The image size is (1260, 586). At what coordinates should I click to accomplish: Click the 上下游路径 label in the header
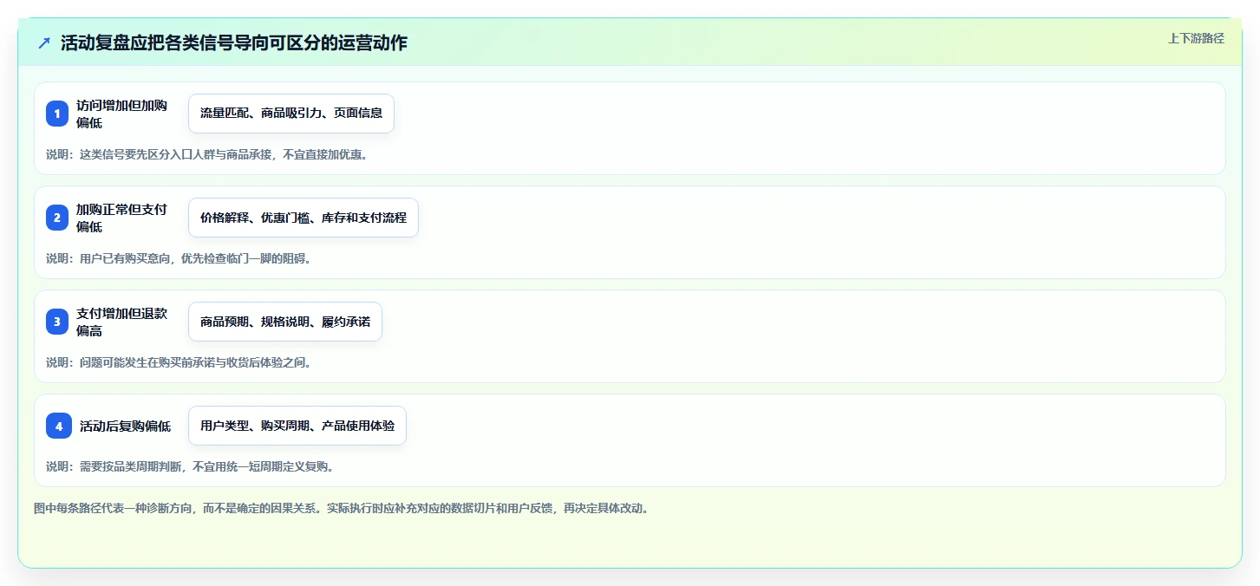point(1196,38)
